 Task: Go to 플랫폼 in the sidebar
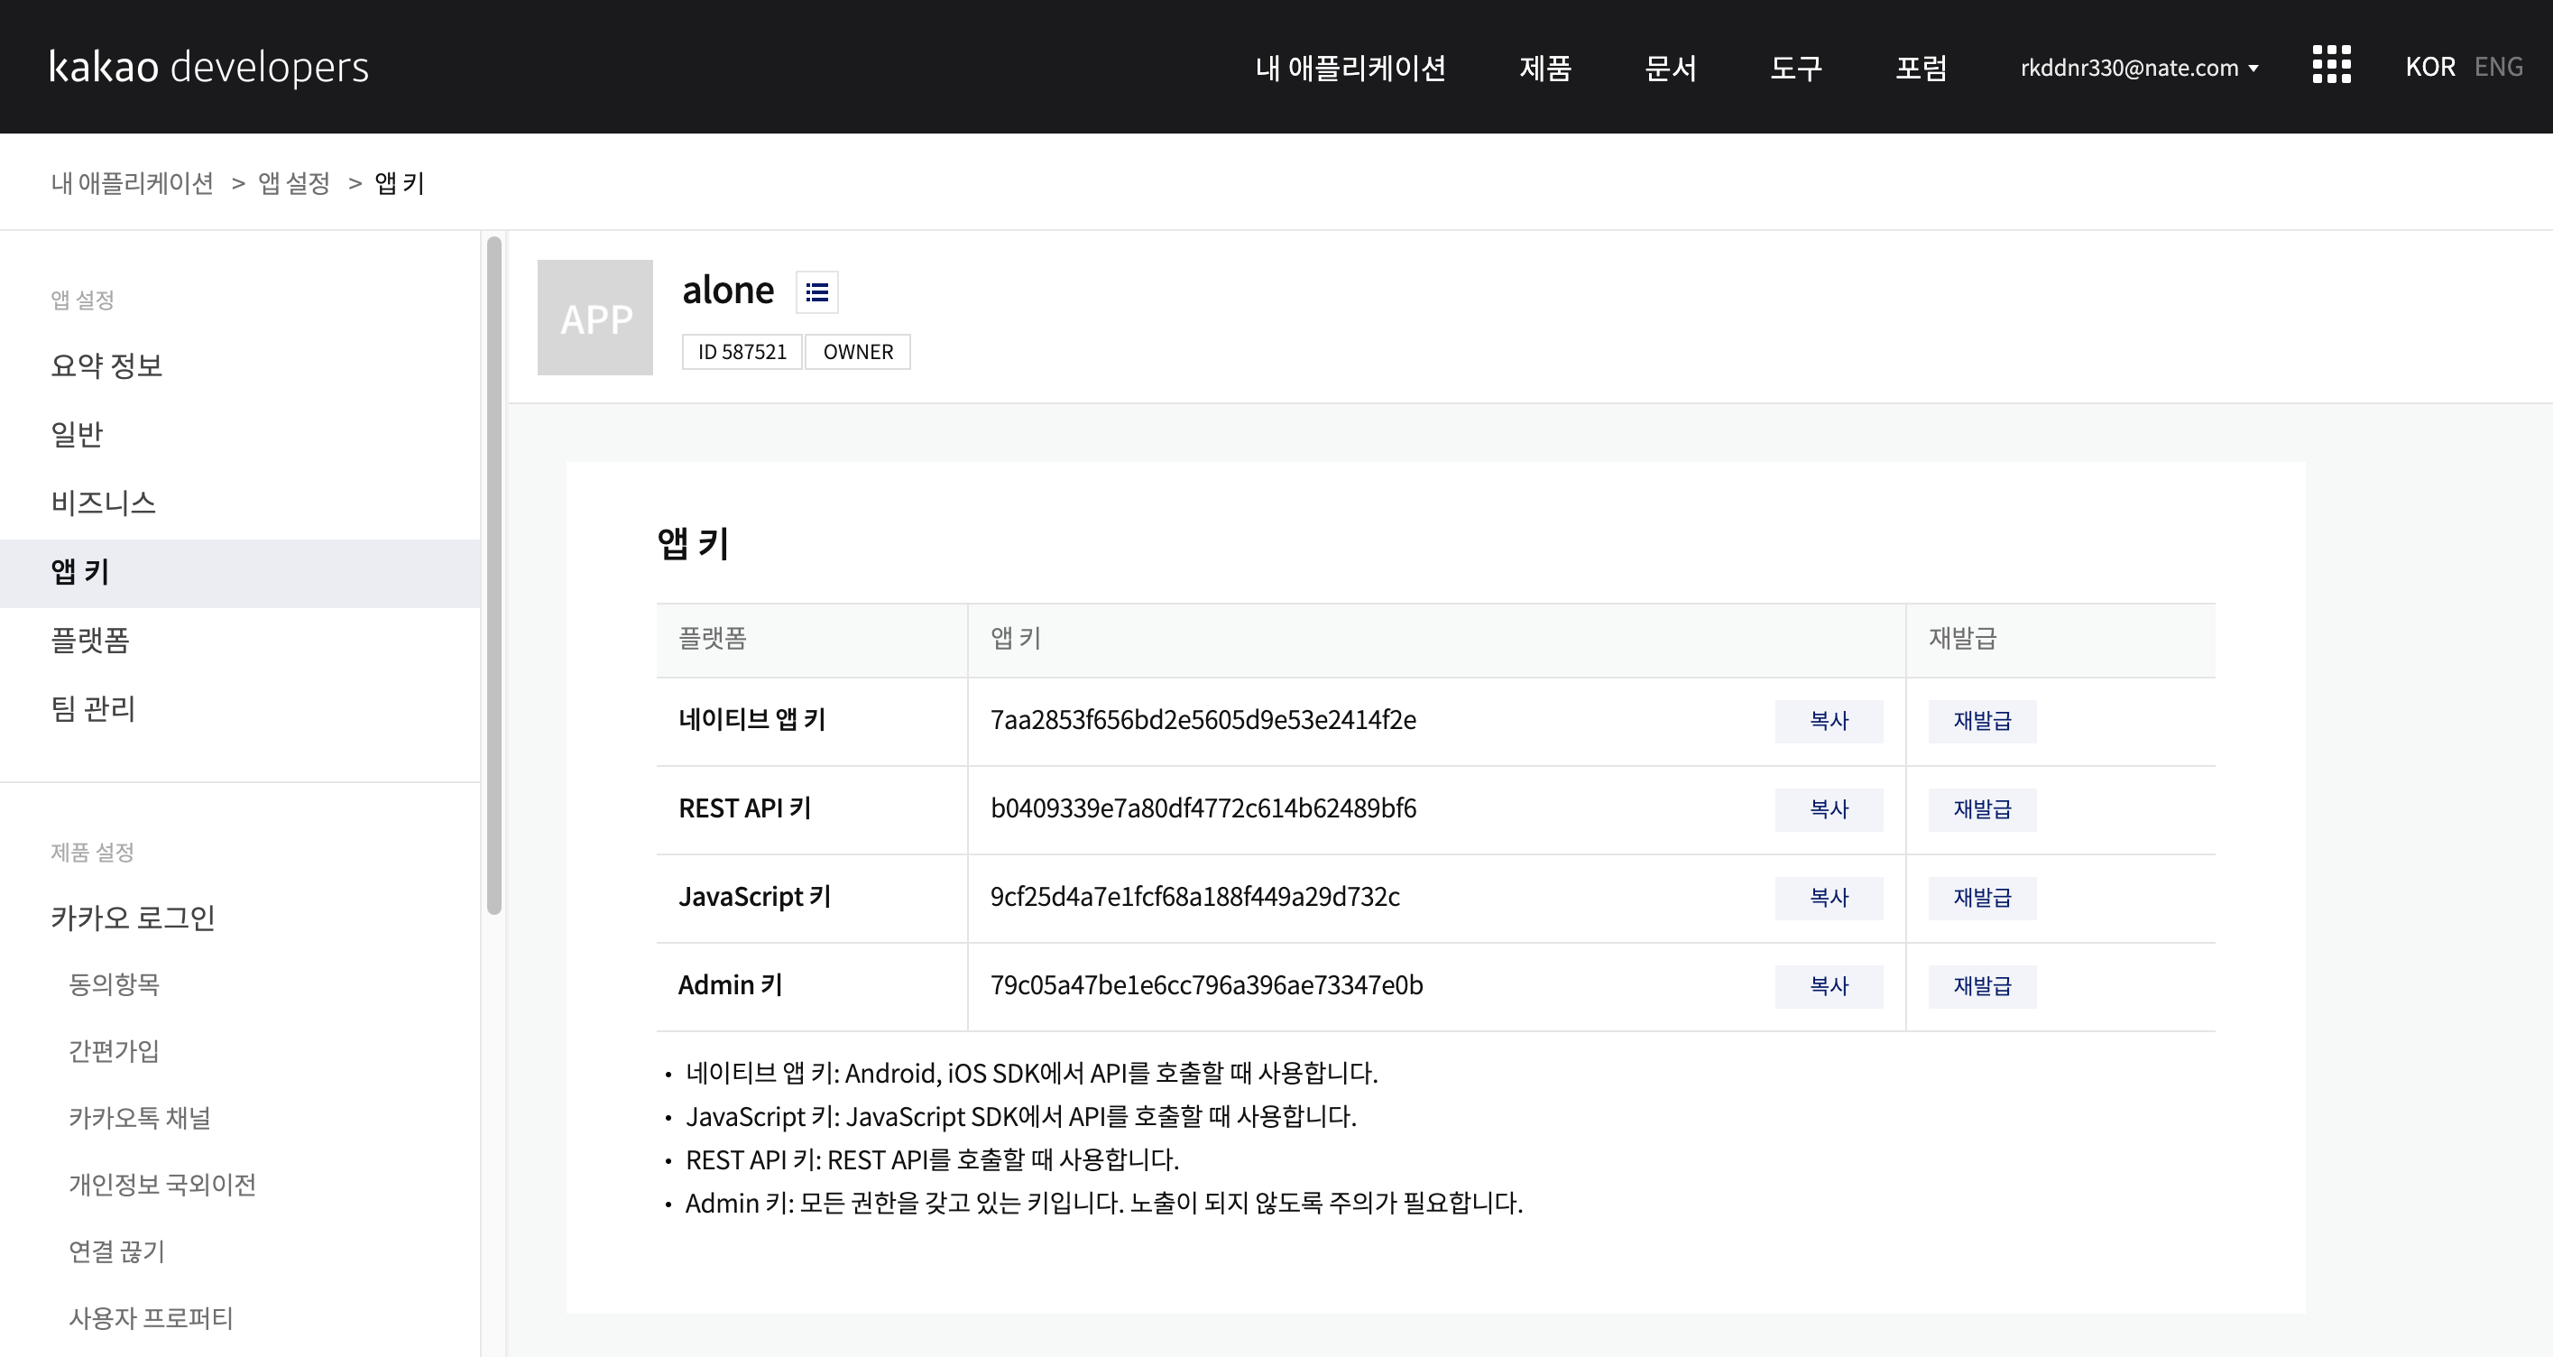tap(90, 641)
